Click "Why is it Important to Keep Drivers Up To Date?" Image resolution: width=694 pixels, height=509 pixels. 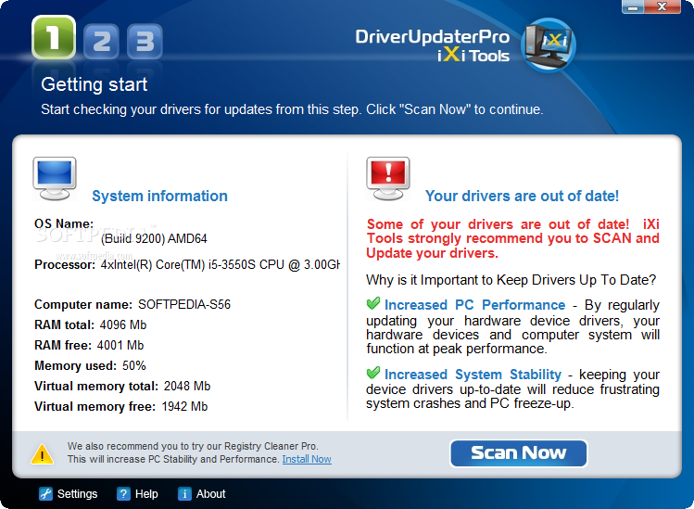tap(511, 280)
